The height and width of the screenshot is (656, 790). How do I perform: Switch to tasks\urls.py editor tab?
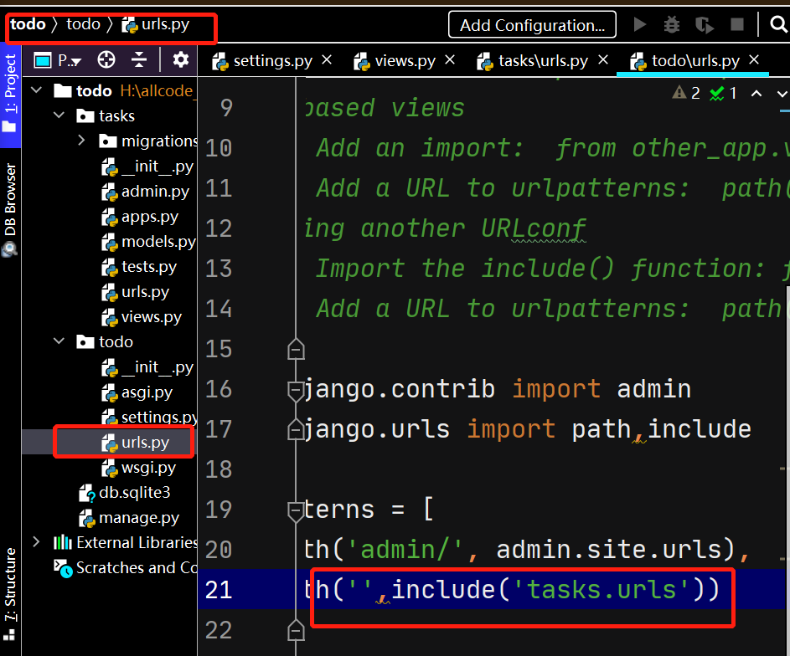(533, 61)
